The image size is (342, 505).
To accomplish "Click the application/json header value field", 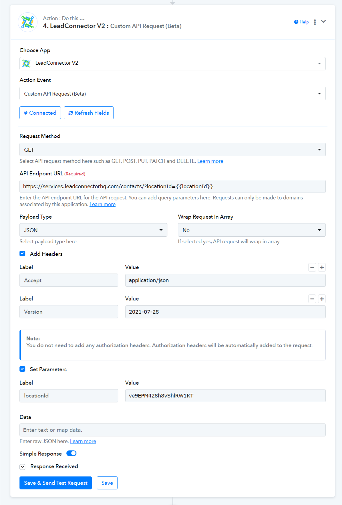I will tap(225, 280).
